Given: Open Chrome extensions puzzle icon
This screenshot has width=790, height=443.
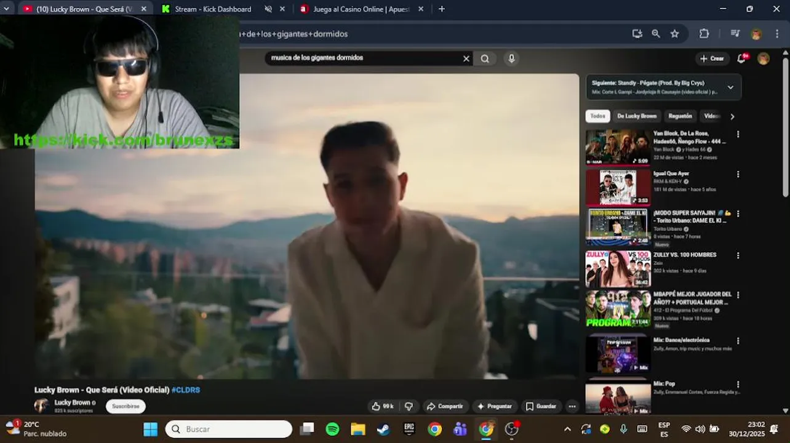Looking at the screenshot, I should tap(704, 34).
